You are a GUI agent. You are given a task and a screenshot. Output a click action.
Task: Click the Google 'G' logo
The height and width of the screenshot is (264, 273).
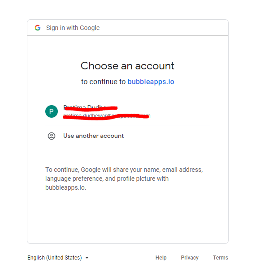[x=38, y=28]
